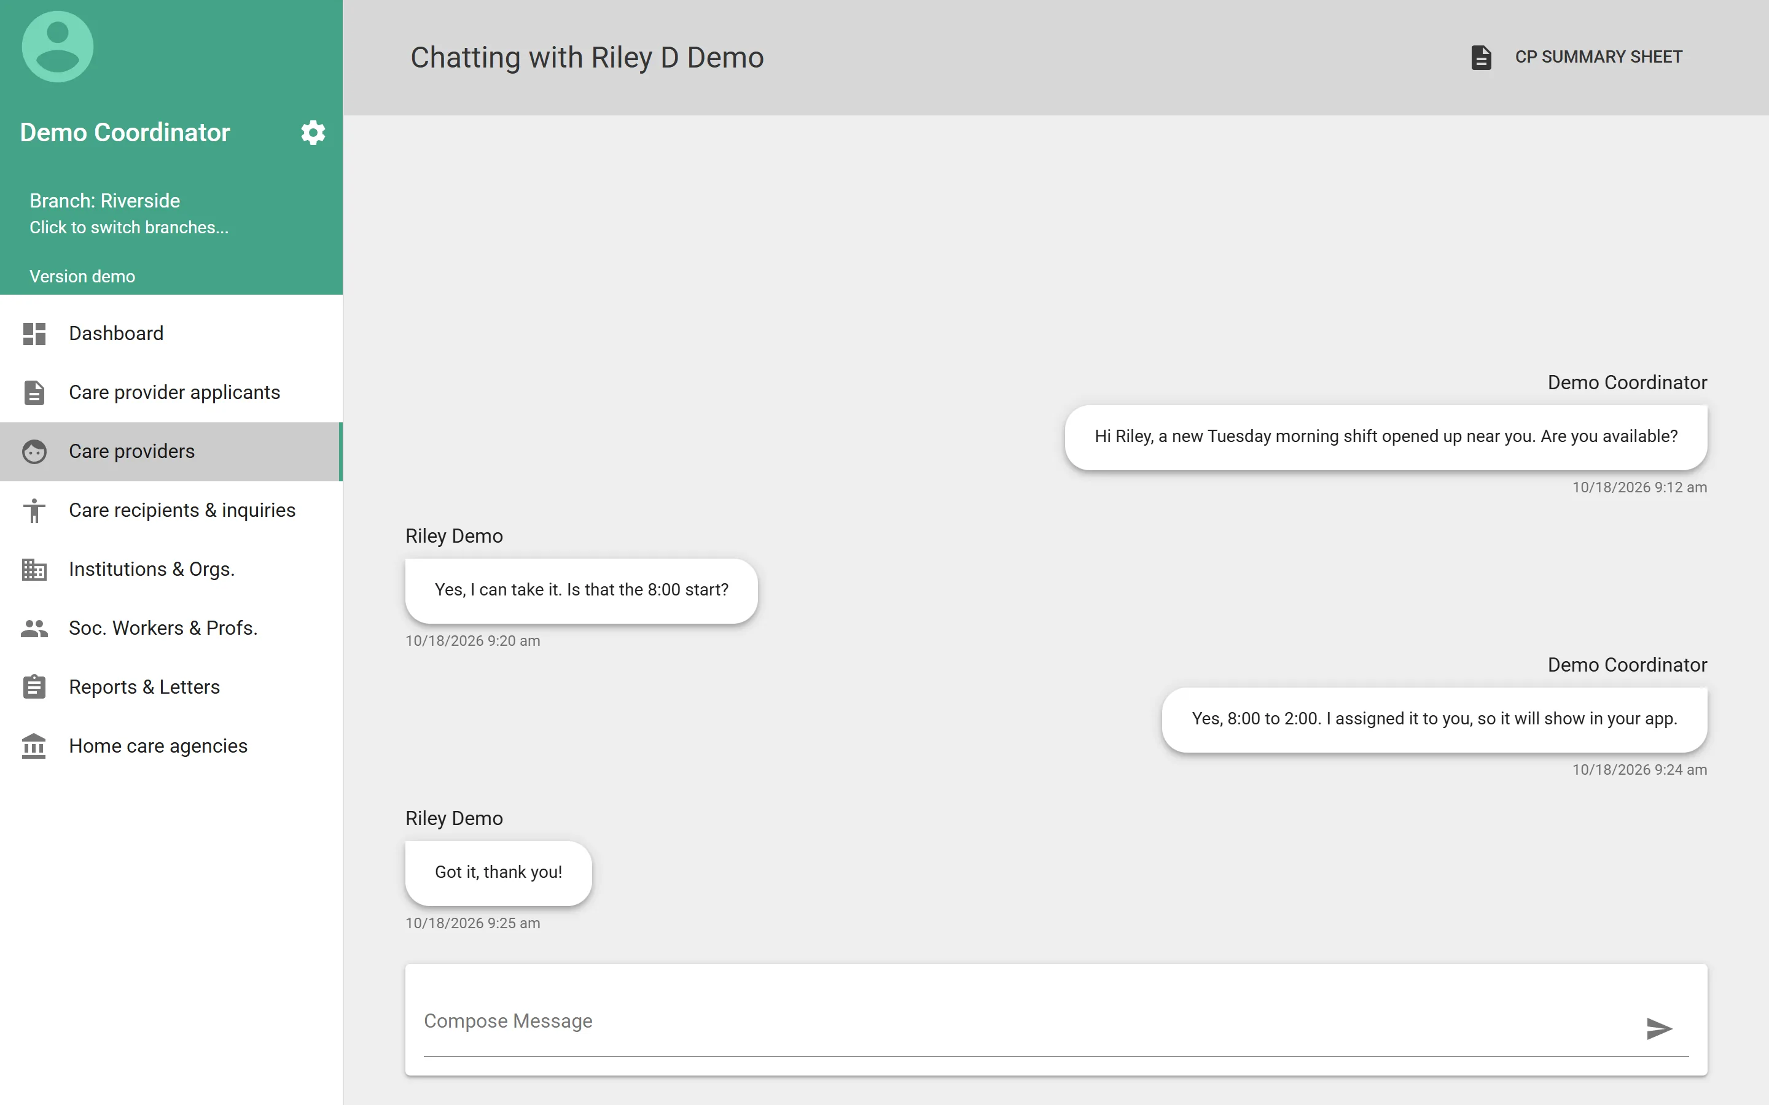Click the Institutions building icon

[x=34, y=569]
